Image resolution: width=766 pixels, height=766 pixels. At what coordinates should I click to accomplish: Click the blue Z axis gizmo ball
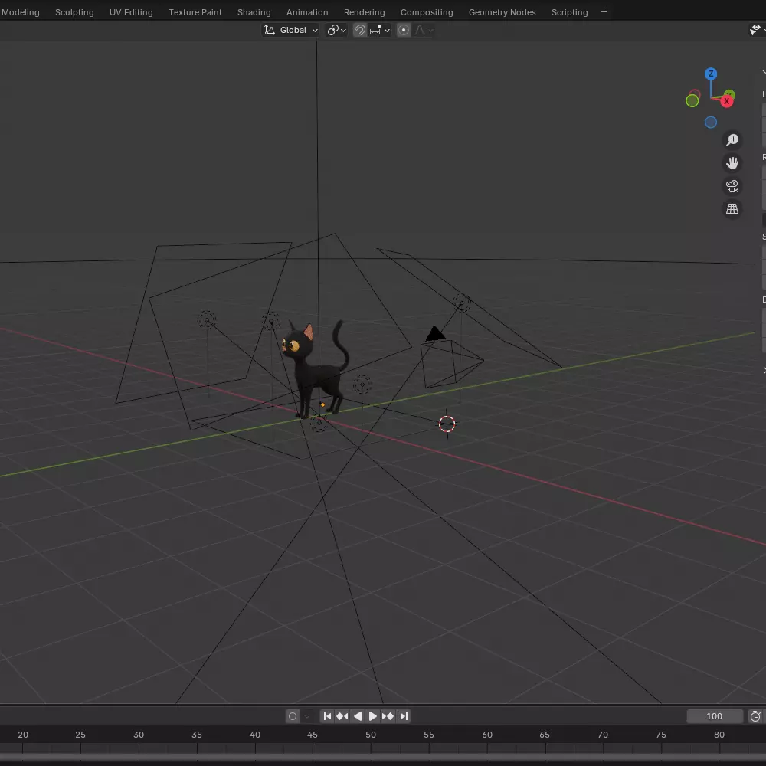click(711, 74)
